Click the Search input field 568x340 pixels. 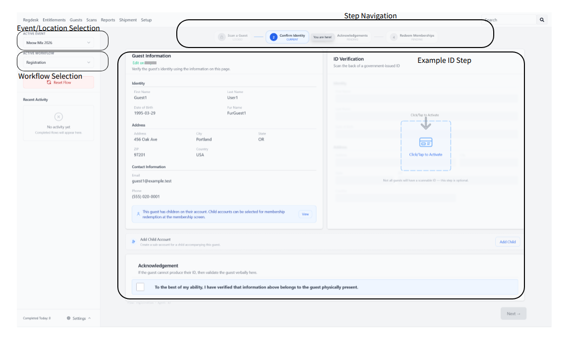[509, 20]
